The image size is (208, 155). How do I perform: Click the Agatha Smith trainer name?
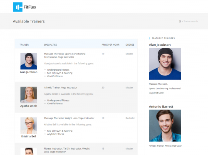click(29, 106)
